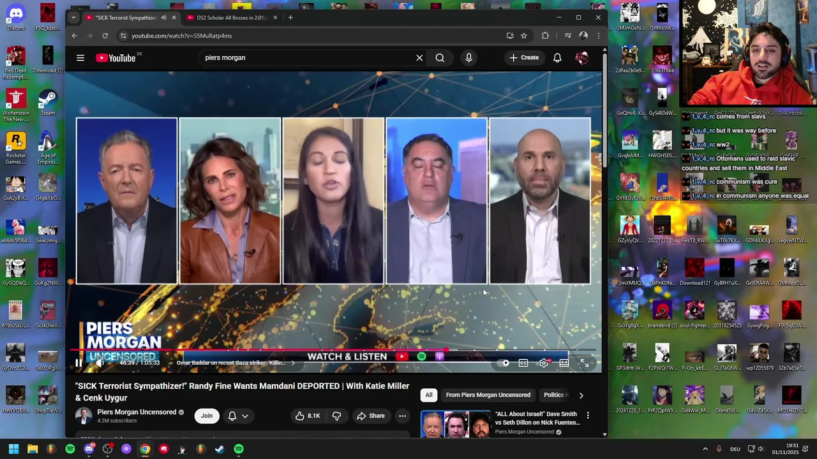Reload the page in Chrome
The image size is (817, 459).
point(105,36)
